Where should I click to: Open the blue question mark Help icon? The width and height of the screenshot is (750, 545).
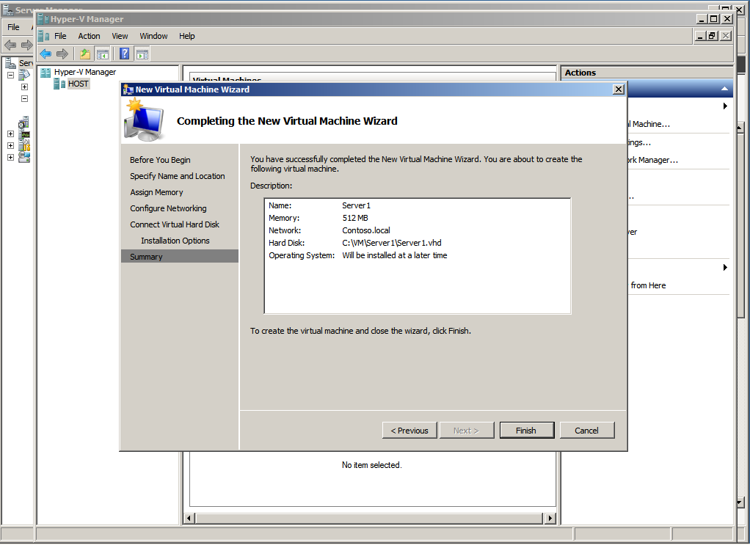tap(124, 54)
